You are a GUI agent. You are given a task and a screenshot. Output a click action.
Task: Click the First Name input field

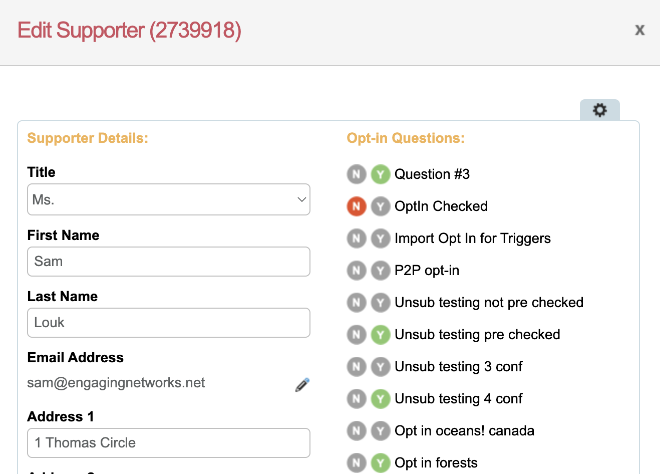point(169,262)
